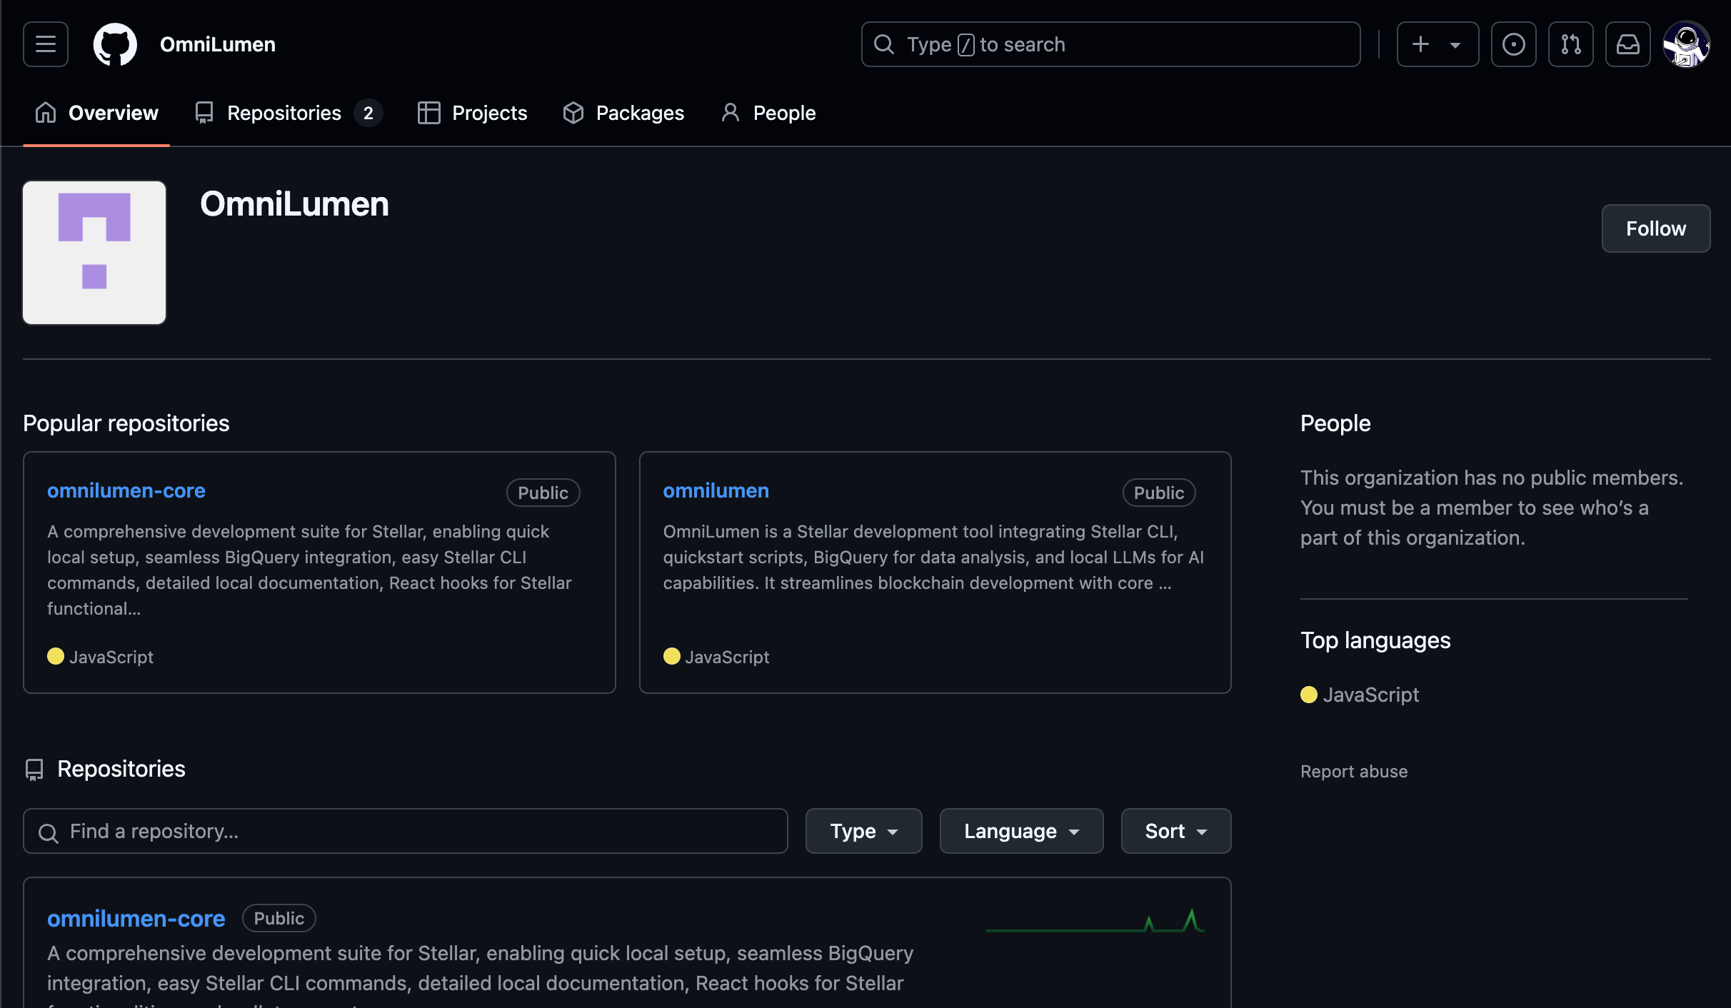1731x1008 pixels.
Task: Open the issues icon in header
Action: click(x=1513, y=44)
